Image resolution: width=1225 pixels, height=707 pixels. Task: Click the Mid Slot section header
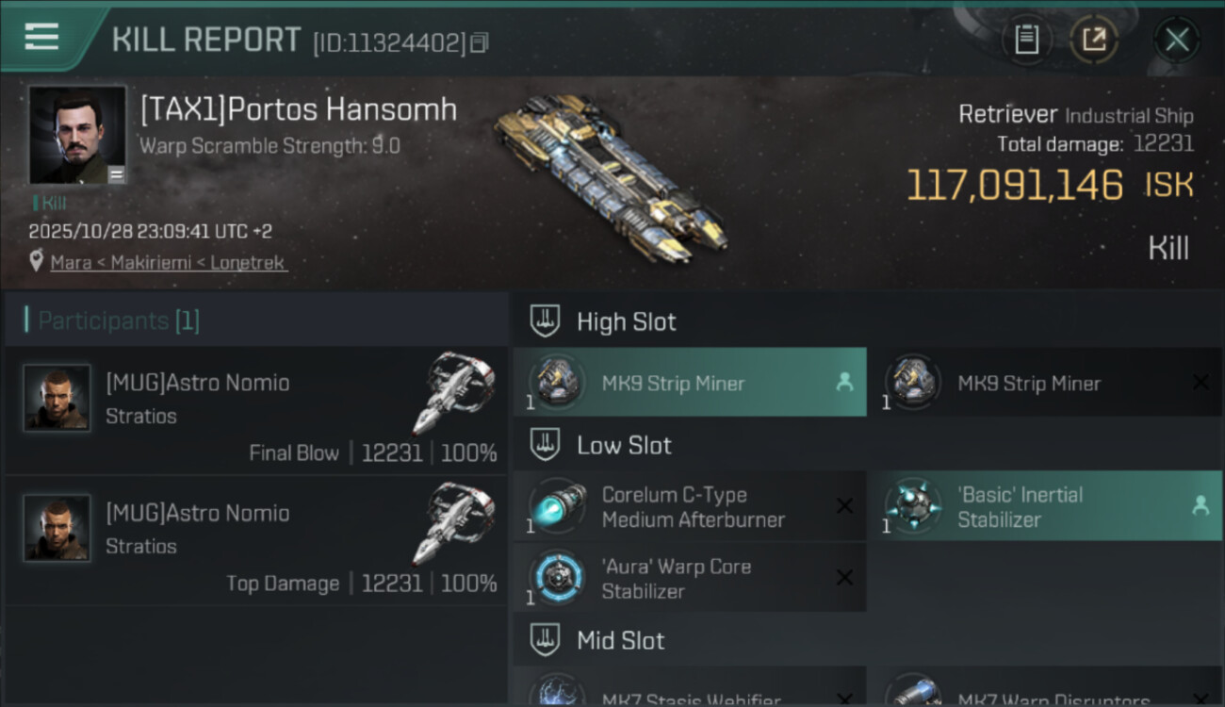coord(868,640)
